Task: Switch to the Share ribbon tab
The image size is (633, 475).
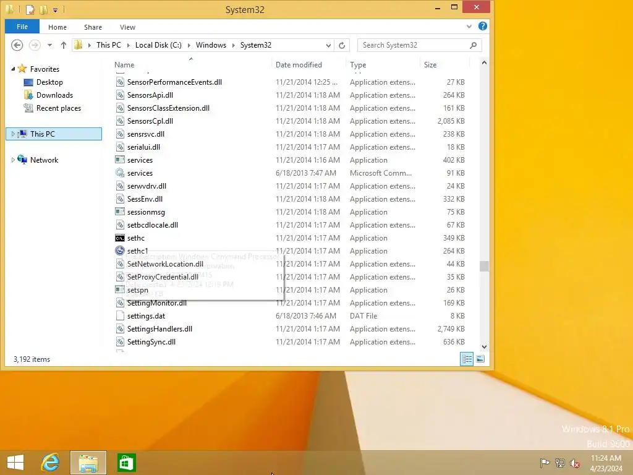Action: click(x=93, y=27)
